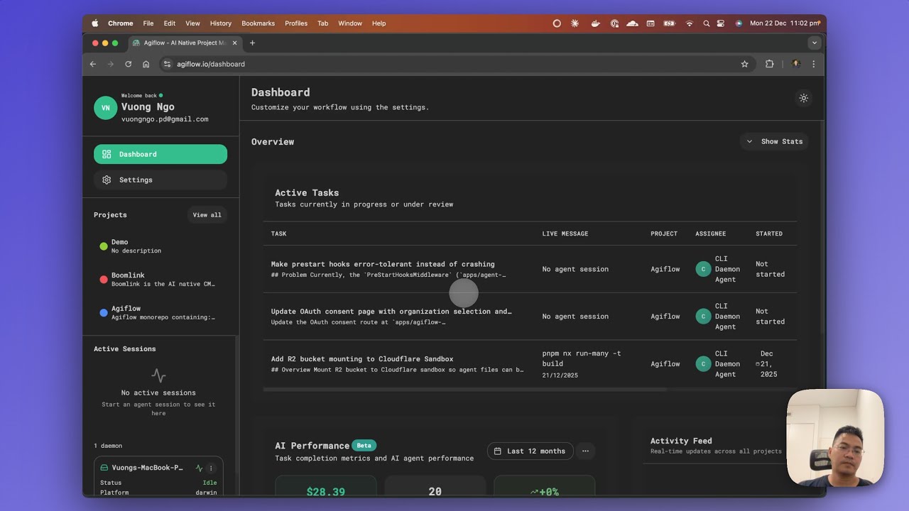
Task: Toggle the light/dark theme sun icon
Action: tap(803, 98)
